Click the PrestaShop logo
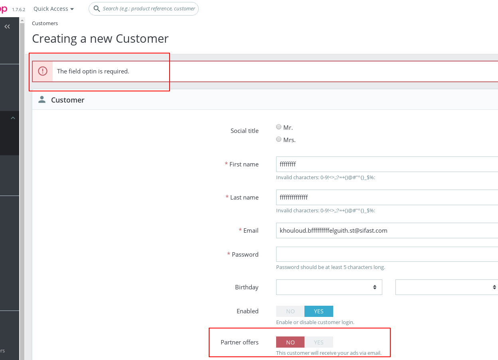 (x=4, y=9)
